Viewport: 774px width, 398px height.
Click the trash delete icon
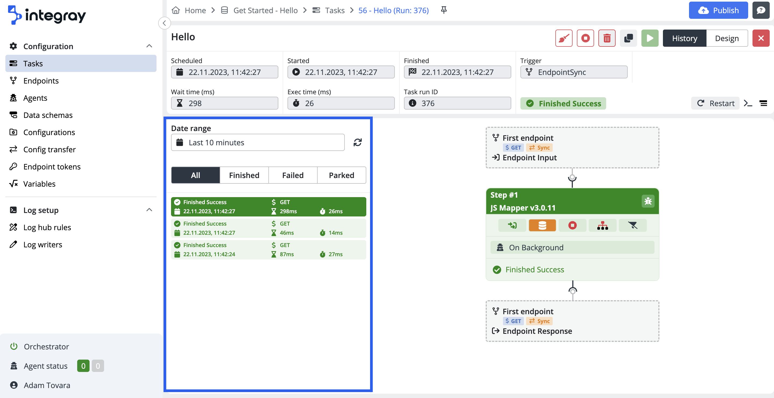tap(607, 38)
